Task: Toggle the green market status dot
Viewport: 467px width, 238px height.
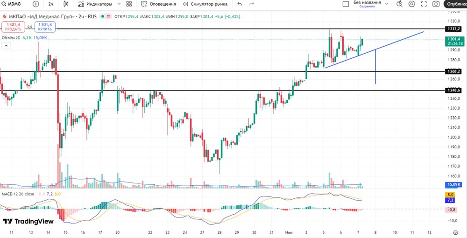Action: pyautogui.click(x=103, y=17)
